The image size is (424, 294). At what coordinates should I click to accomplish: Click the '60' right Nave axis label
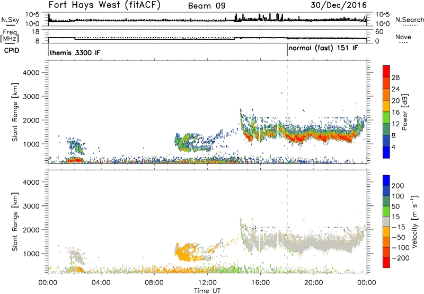(379, 32)
